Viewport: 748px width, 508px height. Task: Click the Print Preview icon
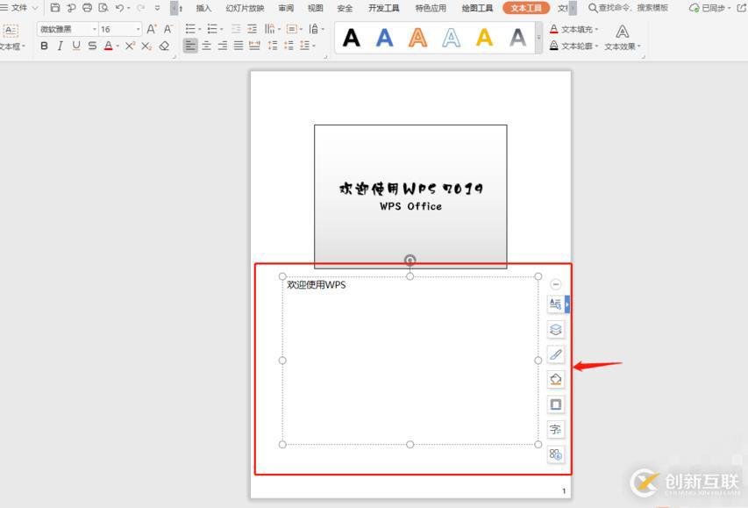coord(103,8)
